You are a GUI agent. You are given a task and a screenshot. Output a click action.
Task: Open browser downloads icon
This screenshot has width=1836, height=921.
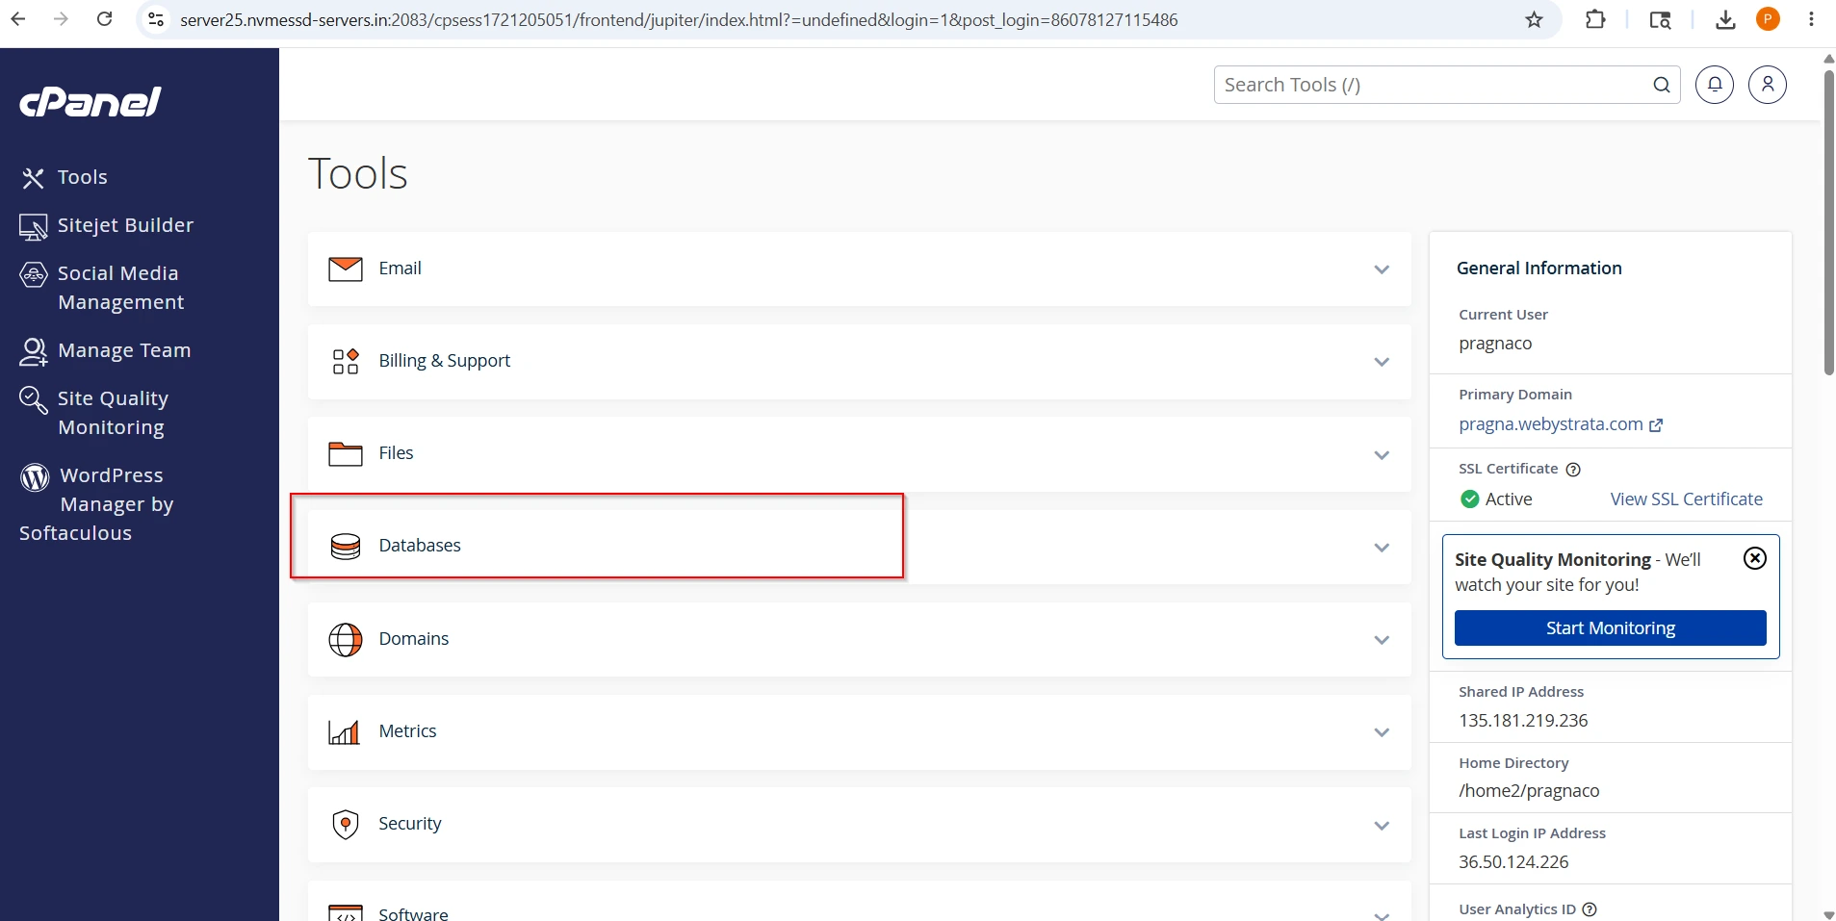tap(1725, 19)
